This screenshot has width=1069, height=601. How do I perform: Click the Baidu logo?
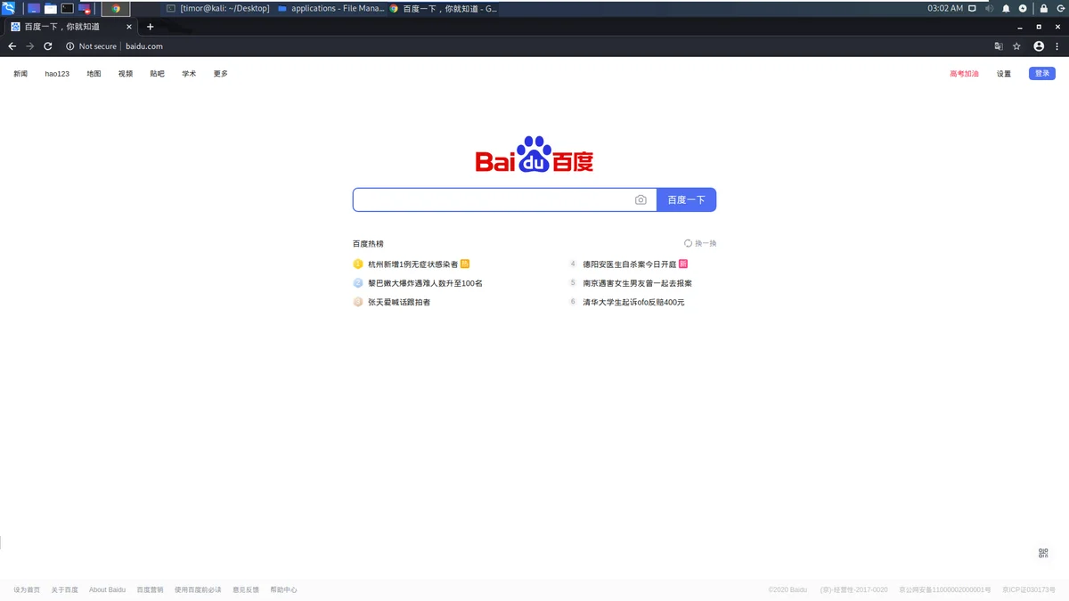(x=534, y=154)
